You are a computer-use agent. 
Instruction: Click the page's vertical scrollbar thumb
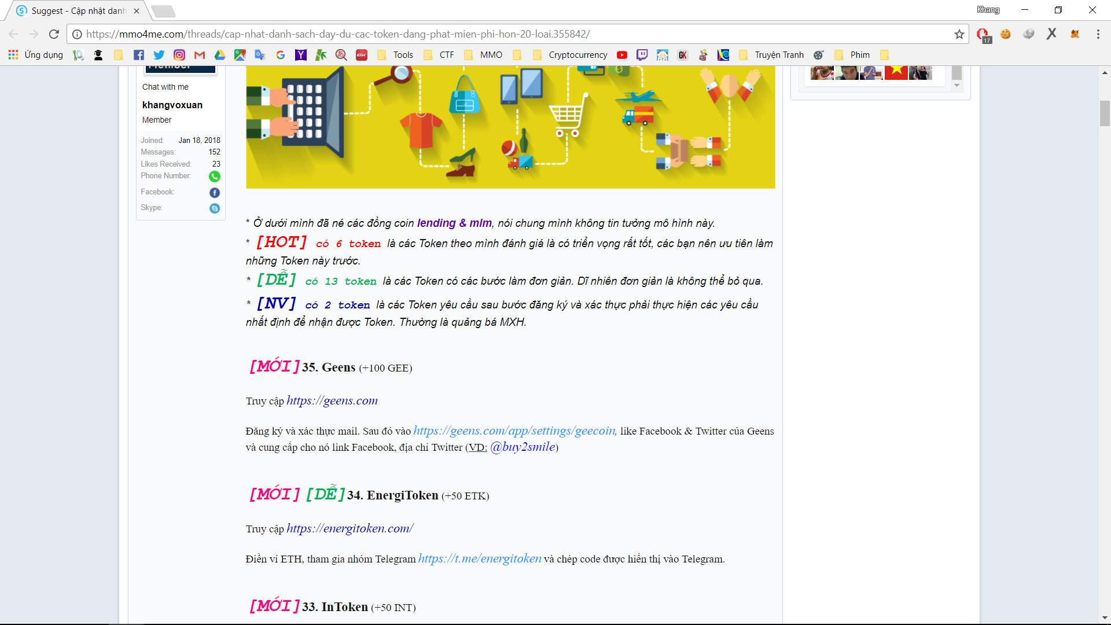pyautogui.click(x=1105, y=113)
